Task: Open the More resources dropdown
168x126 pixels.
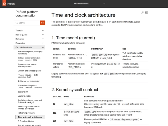Action: [x=90, y=4]
